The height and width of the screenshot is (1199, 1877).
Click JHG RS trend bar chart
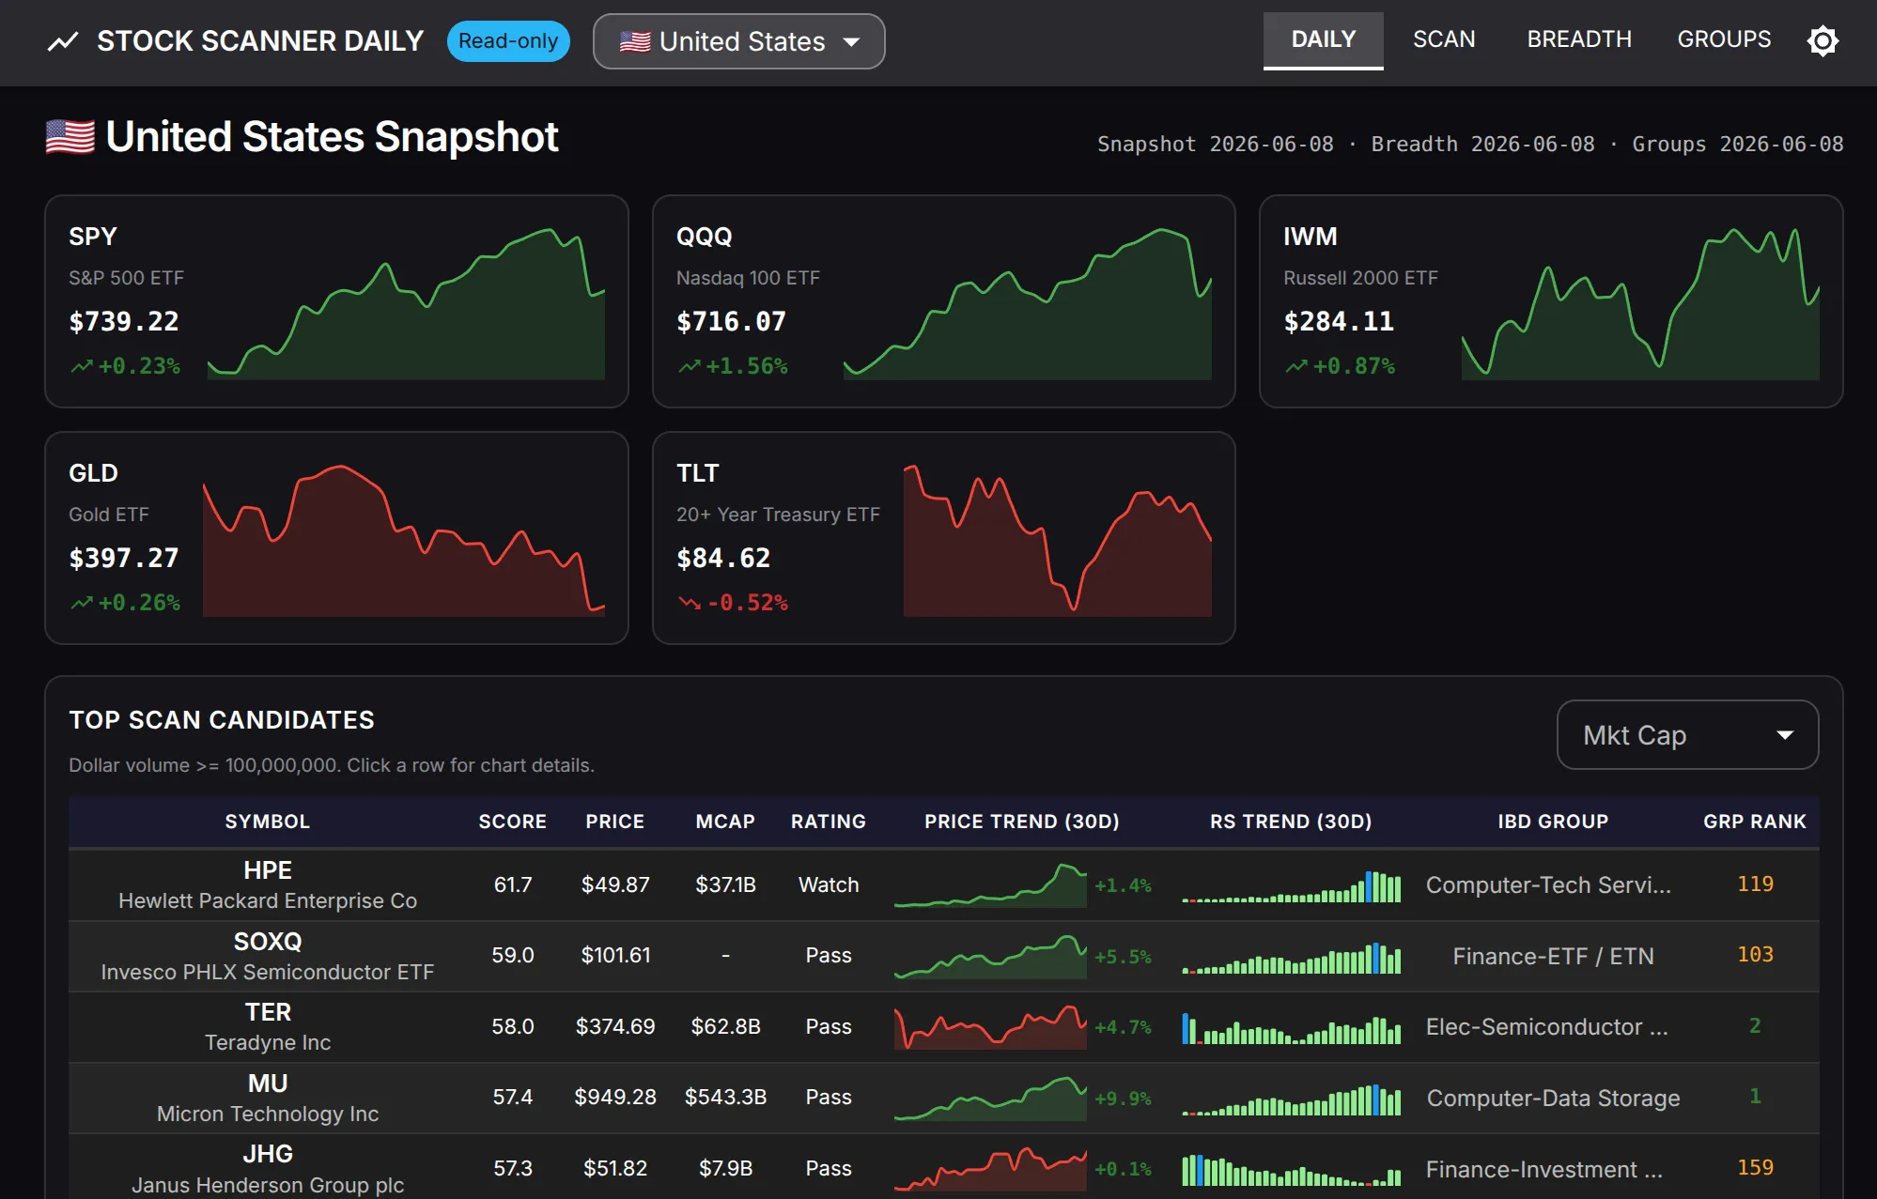[x=1292, y=1170]
